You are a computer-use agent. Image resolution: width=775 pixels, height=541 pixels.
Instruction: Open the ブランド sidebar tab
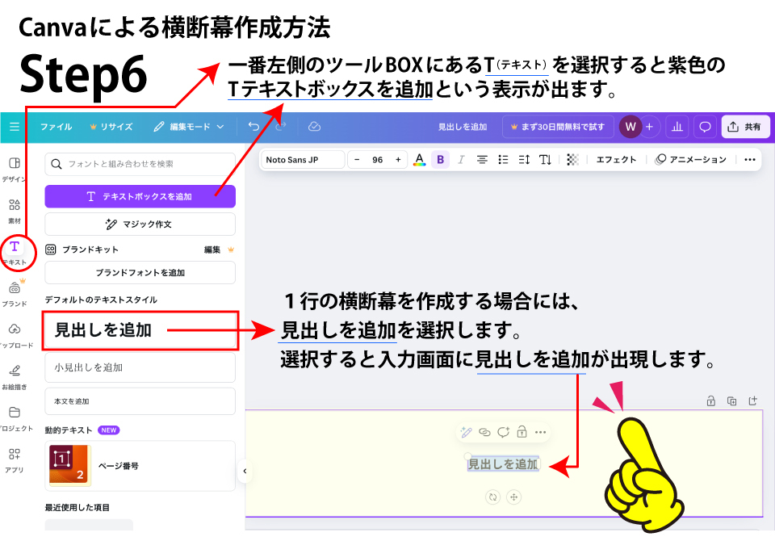tap(15, 294)
